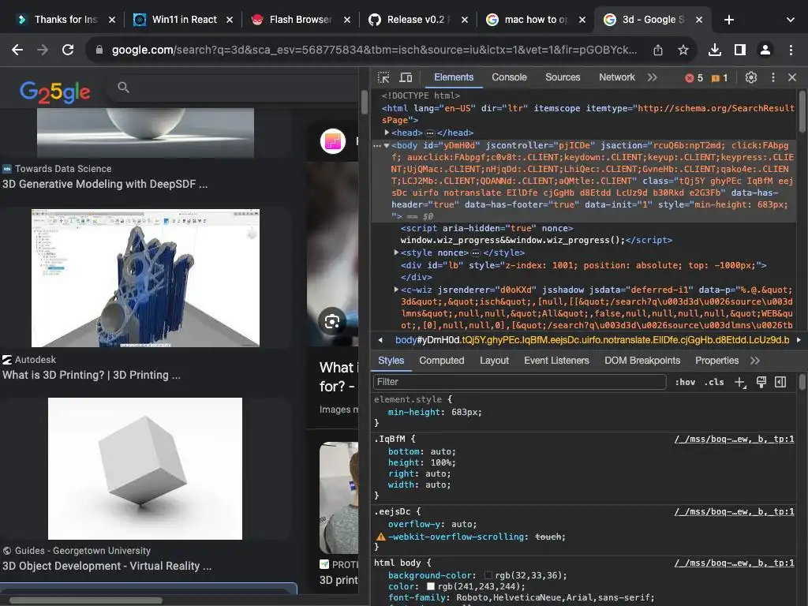Expand the c-wiz element node
The width and height of the screenshot is (808, 606).
click(x=396, y=290)
